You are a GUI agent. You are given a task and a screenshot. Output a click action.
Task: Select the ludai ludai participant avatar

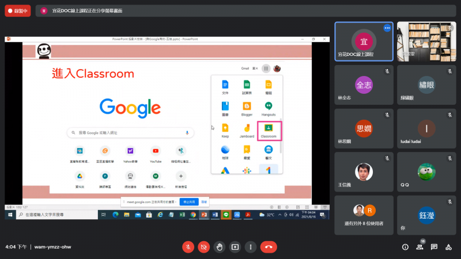426,128
